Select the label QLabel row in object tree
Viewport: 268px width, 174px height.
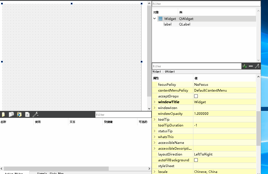pos(209,24)
